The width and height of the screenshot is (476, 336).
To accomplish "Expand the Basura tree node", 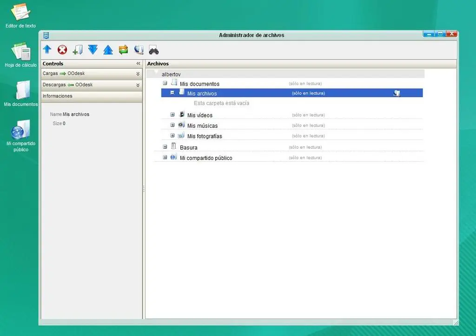I will 165,147.
